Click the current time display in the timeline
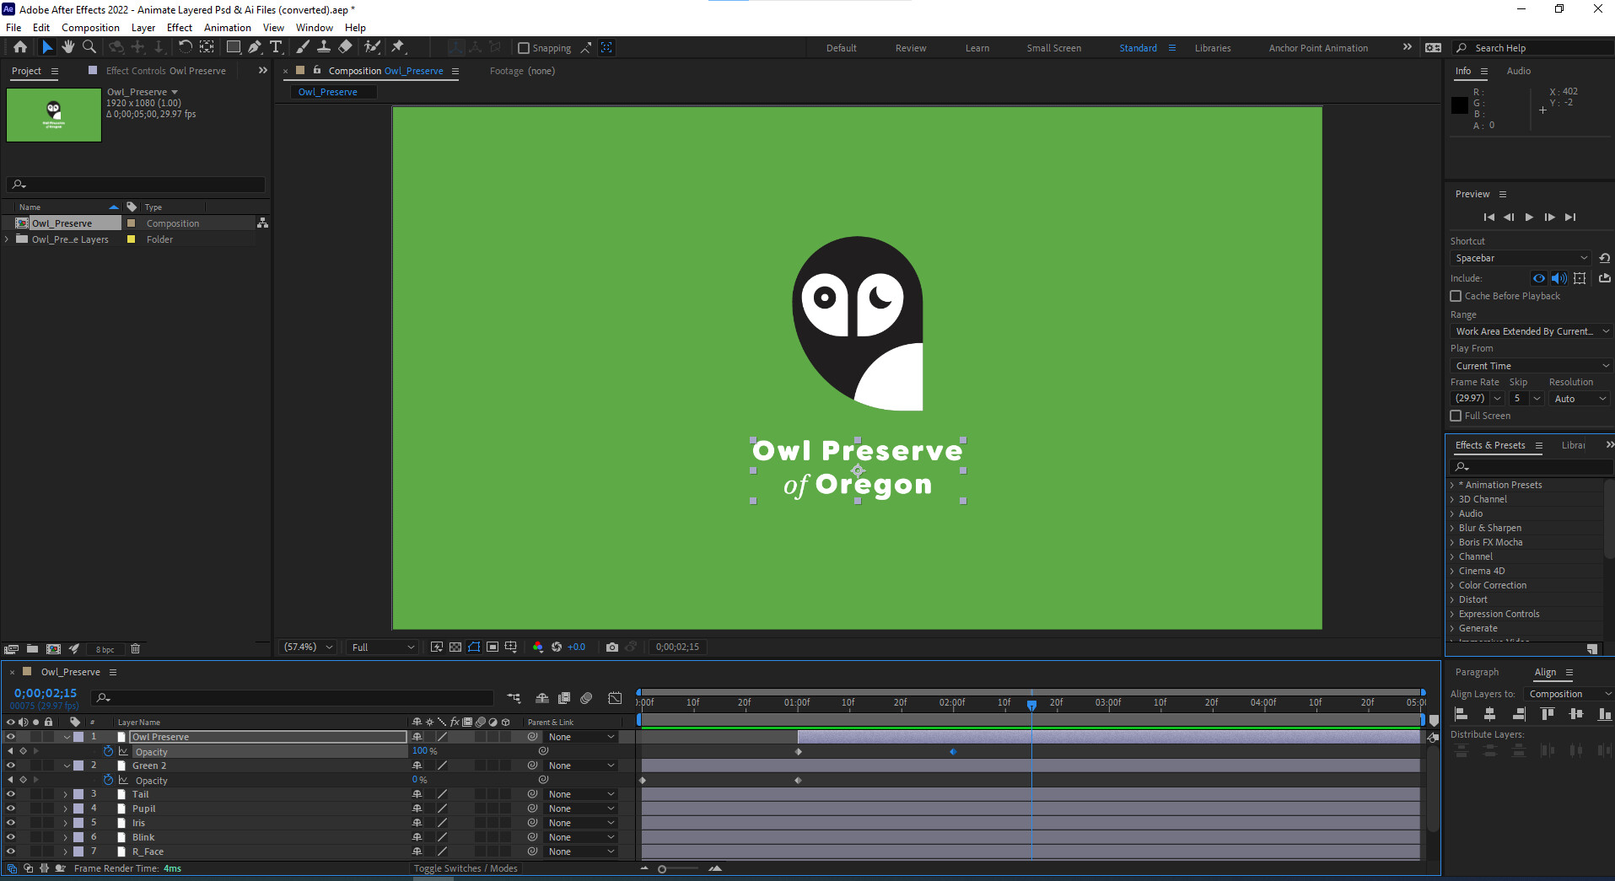This screenshot has width=1615, height=881. (46, 693)
